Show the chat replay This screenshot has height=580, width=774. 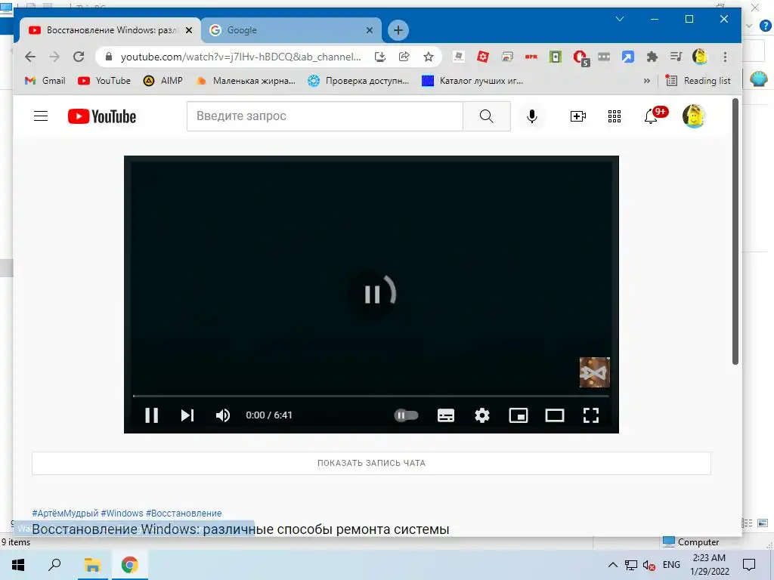(371, 463)
